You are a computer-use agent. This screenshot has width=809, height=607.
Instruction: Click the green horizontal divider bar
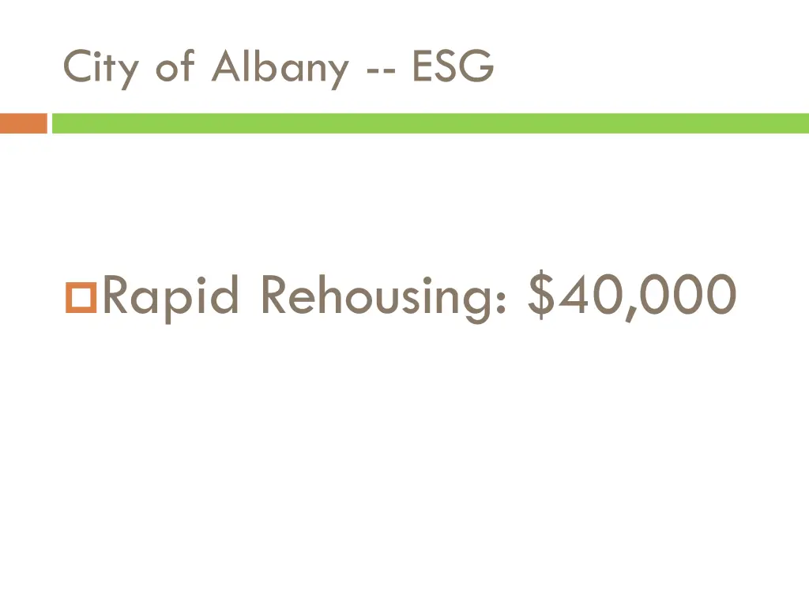click(431, 123)
